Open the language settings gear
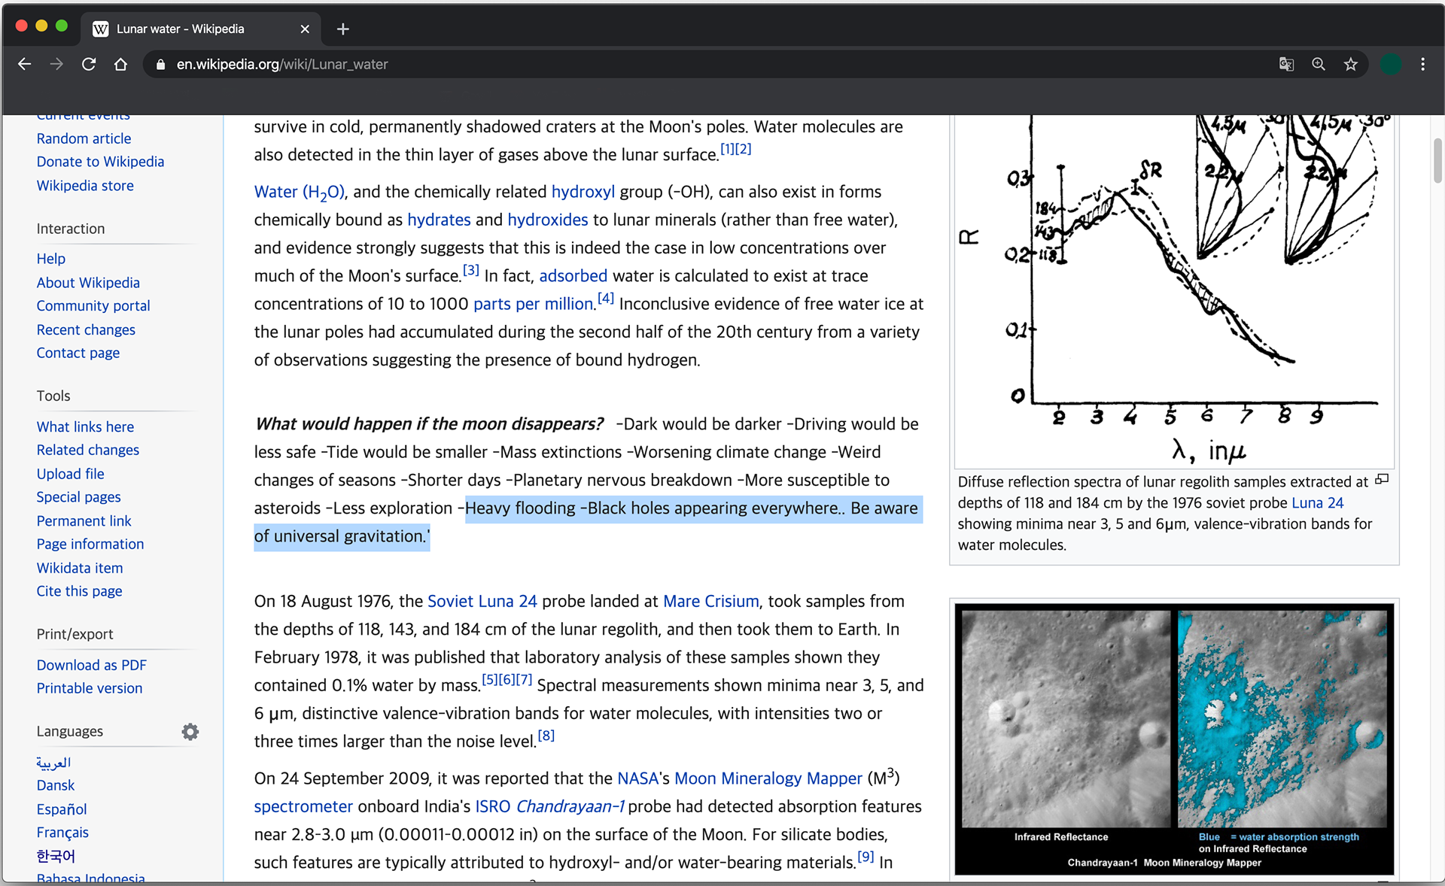The image size is (1445, 886). [x=190, y=731]
